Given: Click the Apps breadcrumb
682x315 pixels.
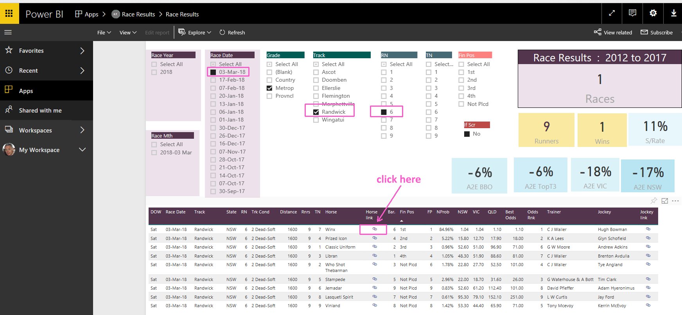Looking at the screenshot, I should tap(87, 14).
